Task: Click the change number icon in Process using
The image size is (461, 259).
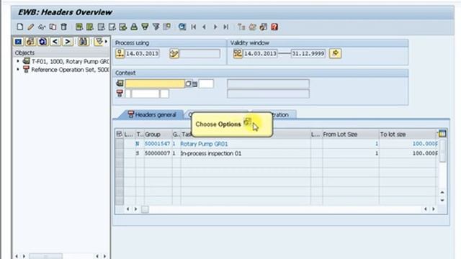Action: 174,53
